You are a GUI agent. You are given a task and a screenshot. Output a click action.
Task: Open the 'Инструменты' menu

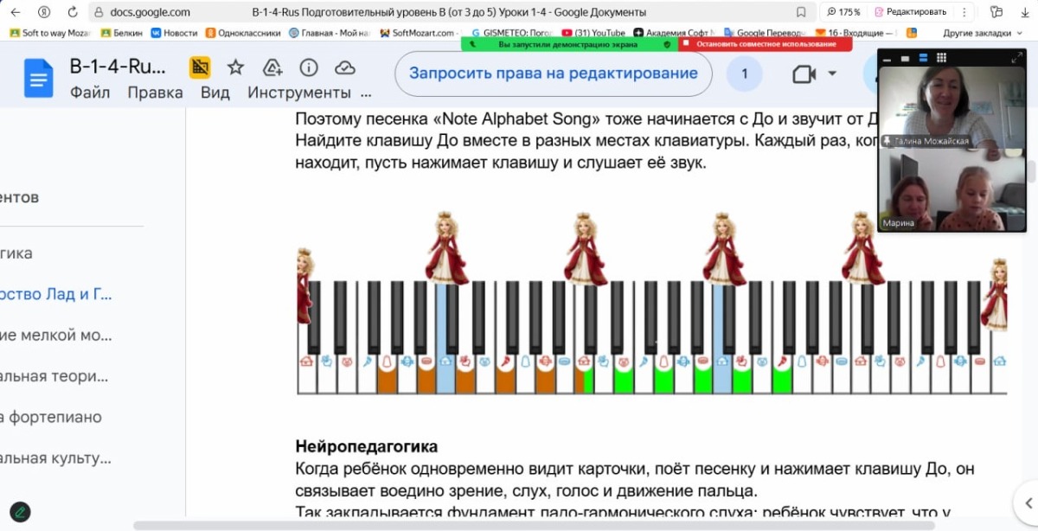pyautogui.click(x=299, y=93)
